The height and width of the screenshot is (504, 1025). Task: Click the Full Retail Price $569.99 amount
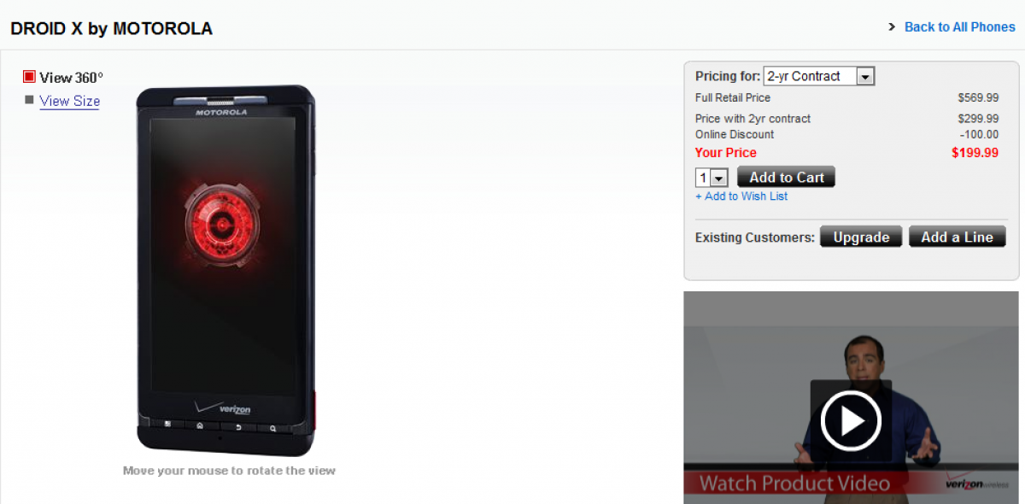click(978, 98)
